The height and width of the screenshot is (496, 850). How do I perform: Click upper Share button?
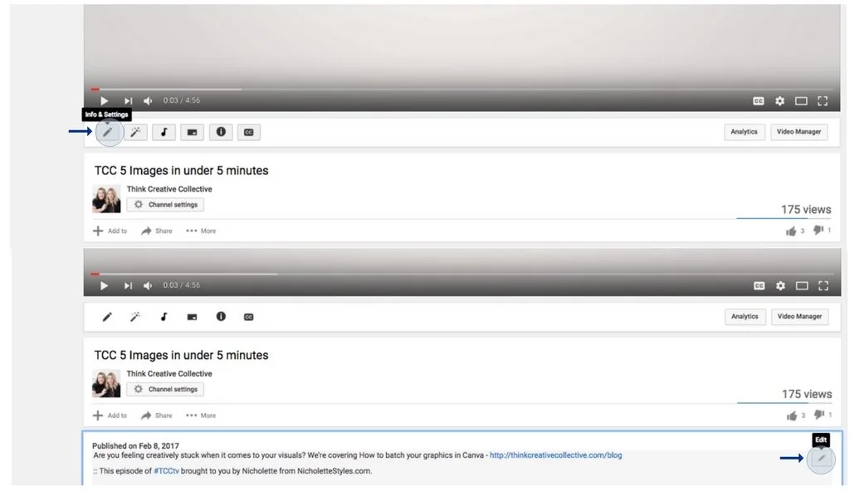(x=157, y=231)
